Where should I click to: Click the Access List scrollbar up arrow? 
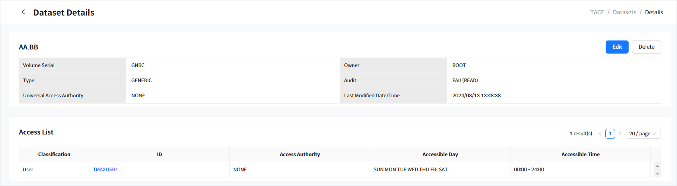click(657, 166)
